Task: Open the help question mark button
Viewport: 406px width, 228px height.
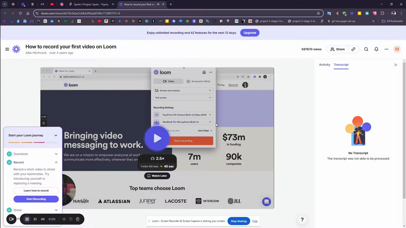Action: point(302,219)
